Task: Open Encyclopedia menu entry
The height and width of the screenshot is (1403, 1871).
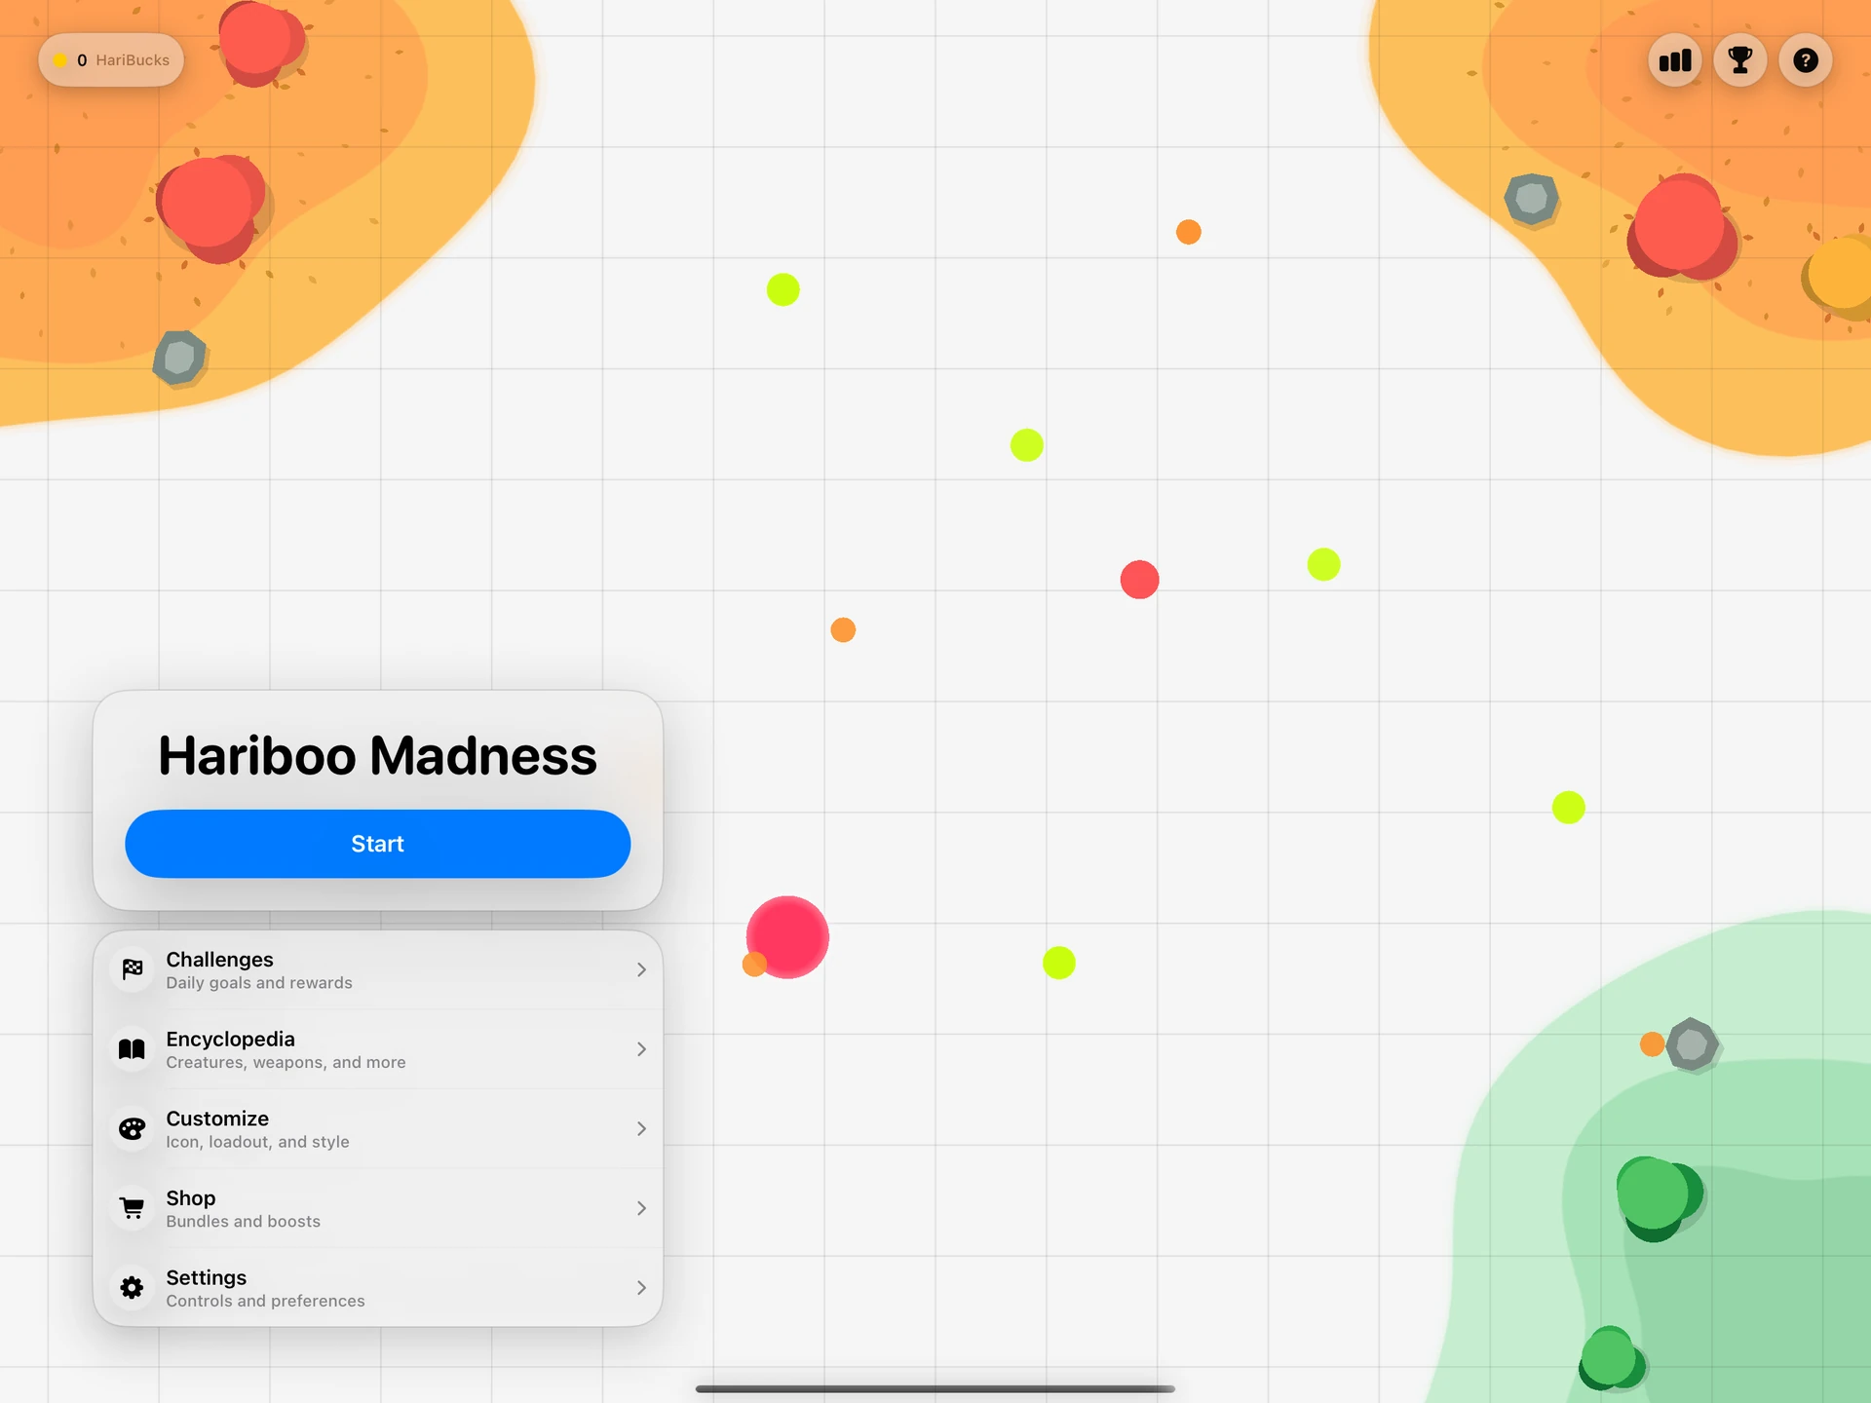Action: 378,1049
